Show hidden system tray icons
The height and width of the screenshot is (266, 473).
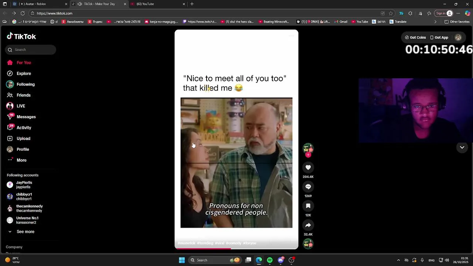[x=398, y=260]
